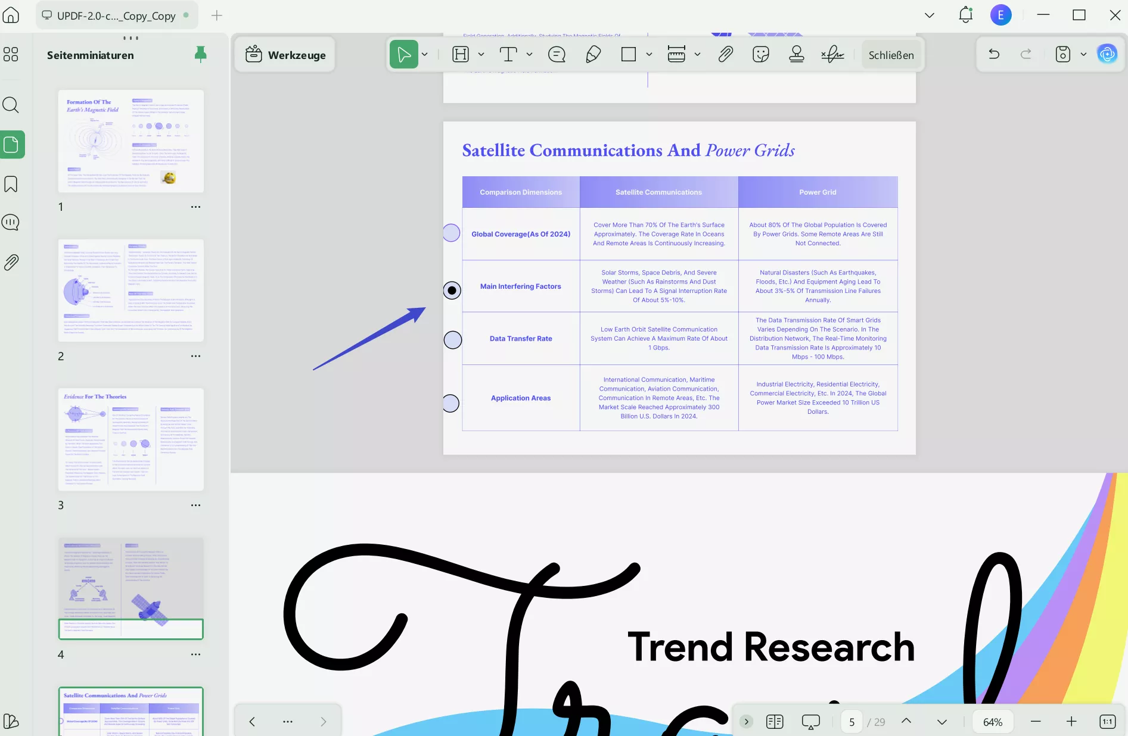
Task: Select the pencil drawing tool
Action: pyautogui.click(x=593, y=54)
